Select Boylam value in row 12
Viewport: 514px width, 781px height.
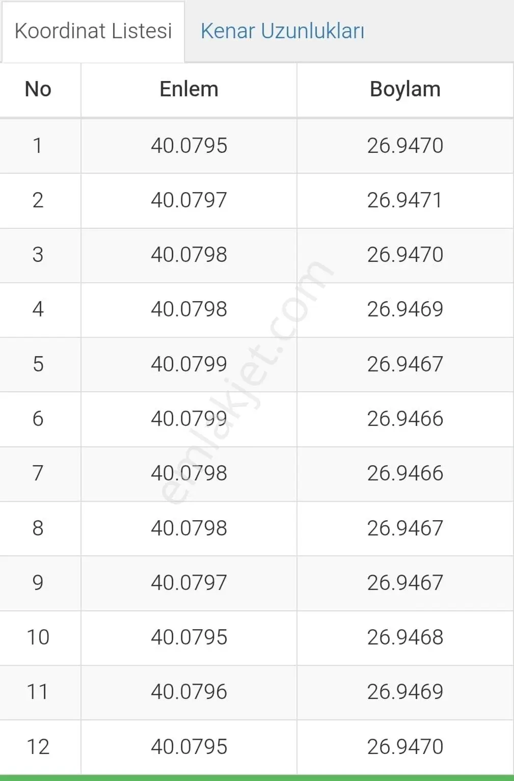[405, 747]
